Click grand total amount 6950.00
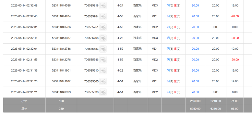The height and width of the screenshot is (119, 252). click(195, 109)
